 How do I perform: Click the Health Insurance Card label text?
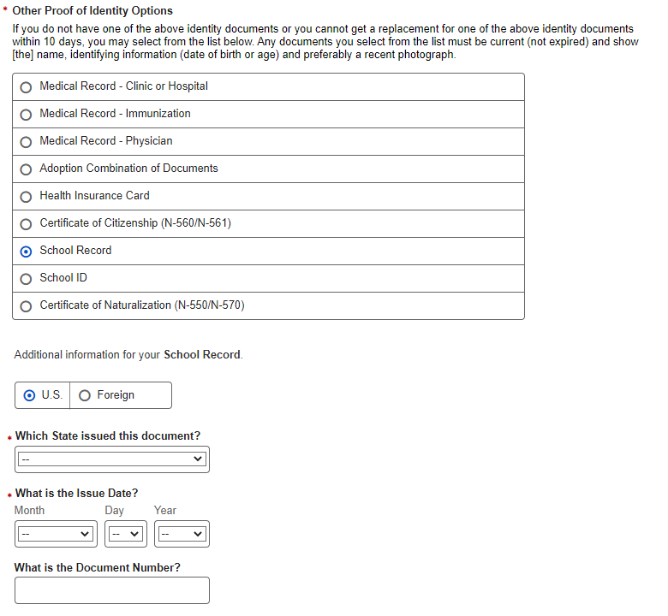tap(94, 196)
